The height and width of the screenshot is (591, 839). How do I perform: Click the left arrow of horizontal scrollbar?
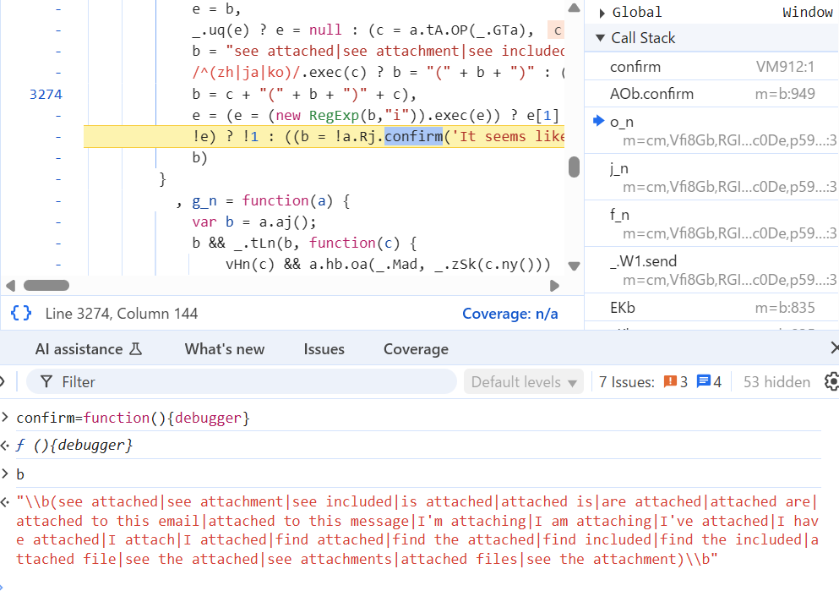pyautogui.click(x=10, y=285)
